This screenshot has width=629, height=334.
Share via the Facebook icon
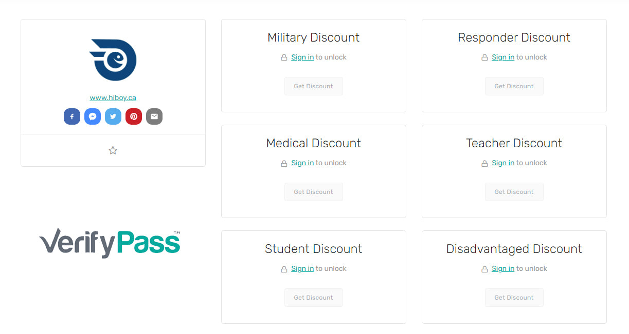tap(72, 116)
